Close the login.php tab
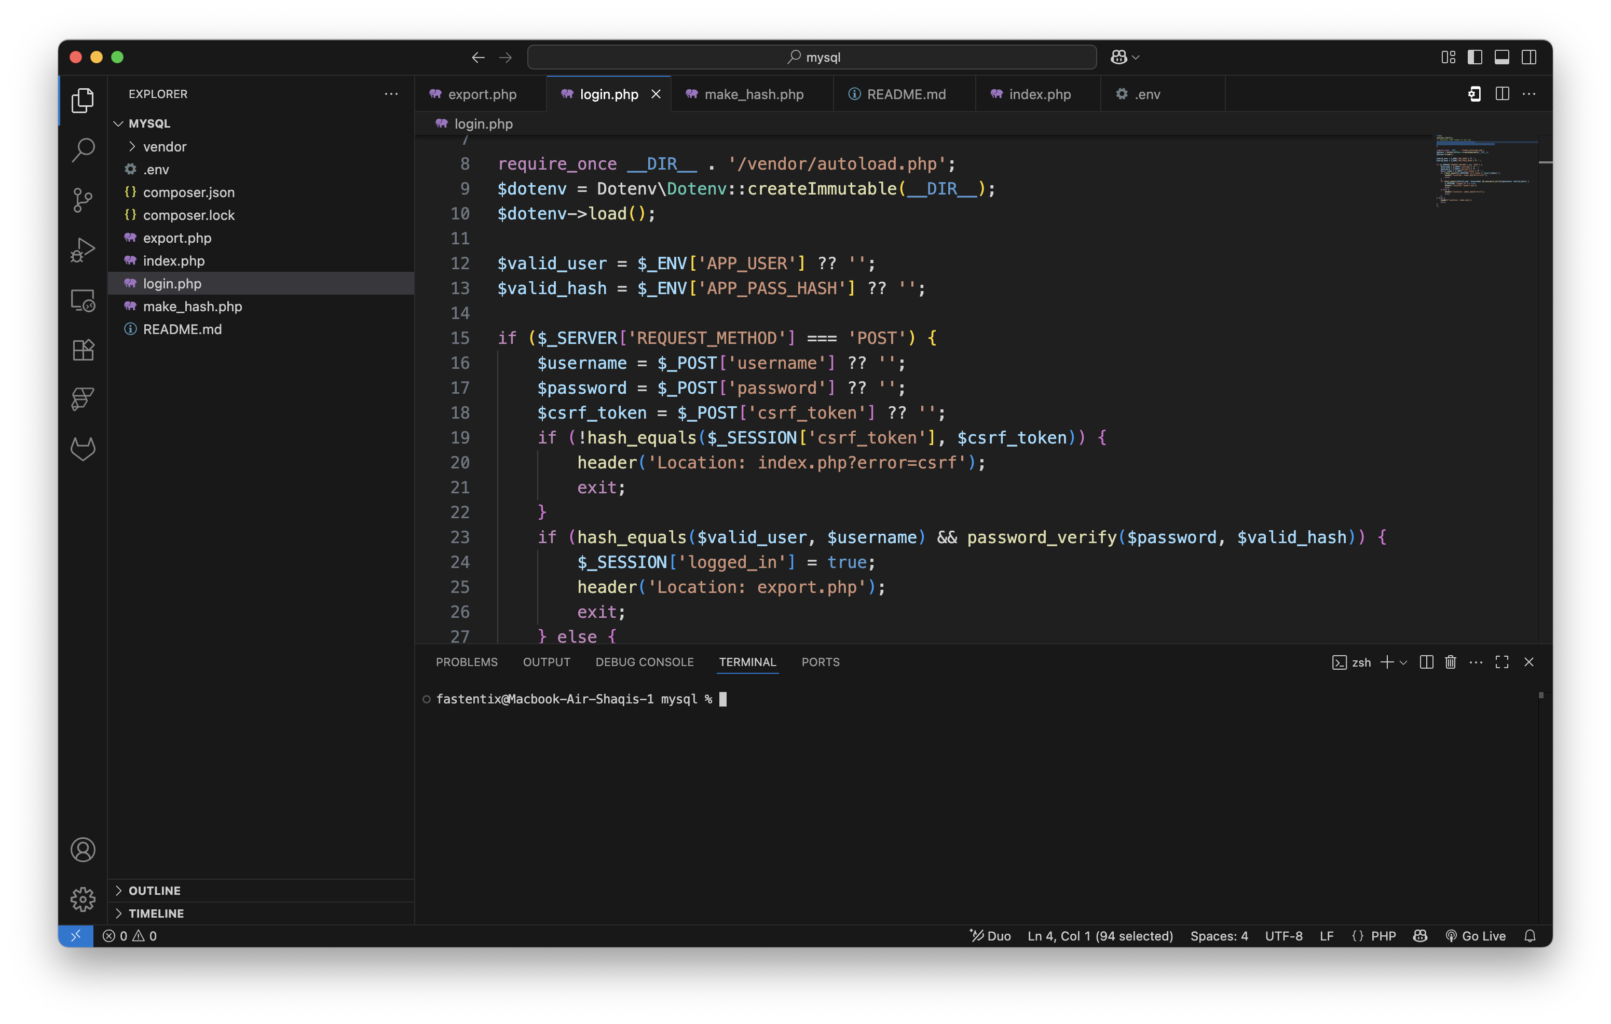 (656, 94)
